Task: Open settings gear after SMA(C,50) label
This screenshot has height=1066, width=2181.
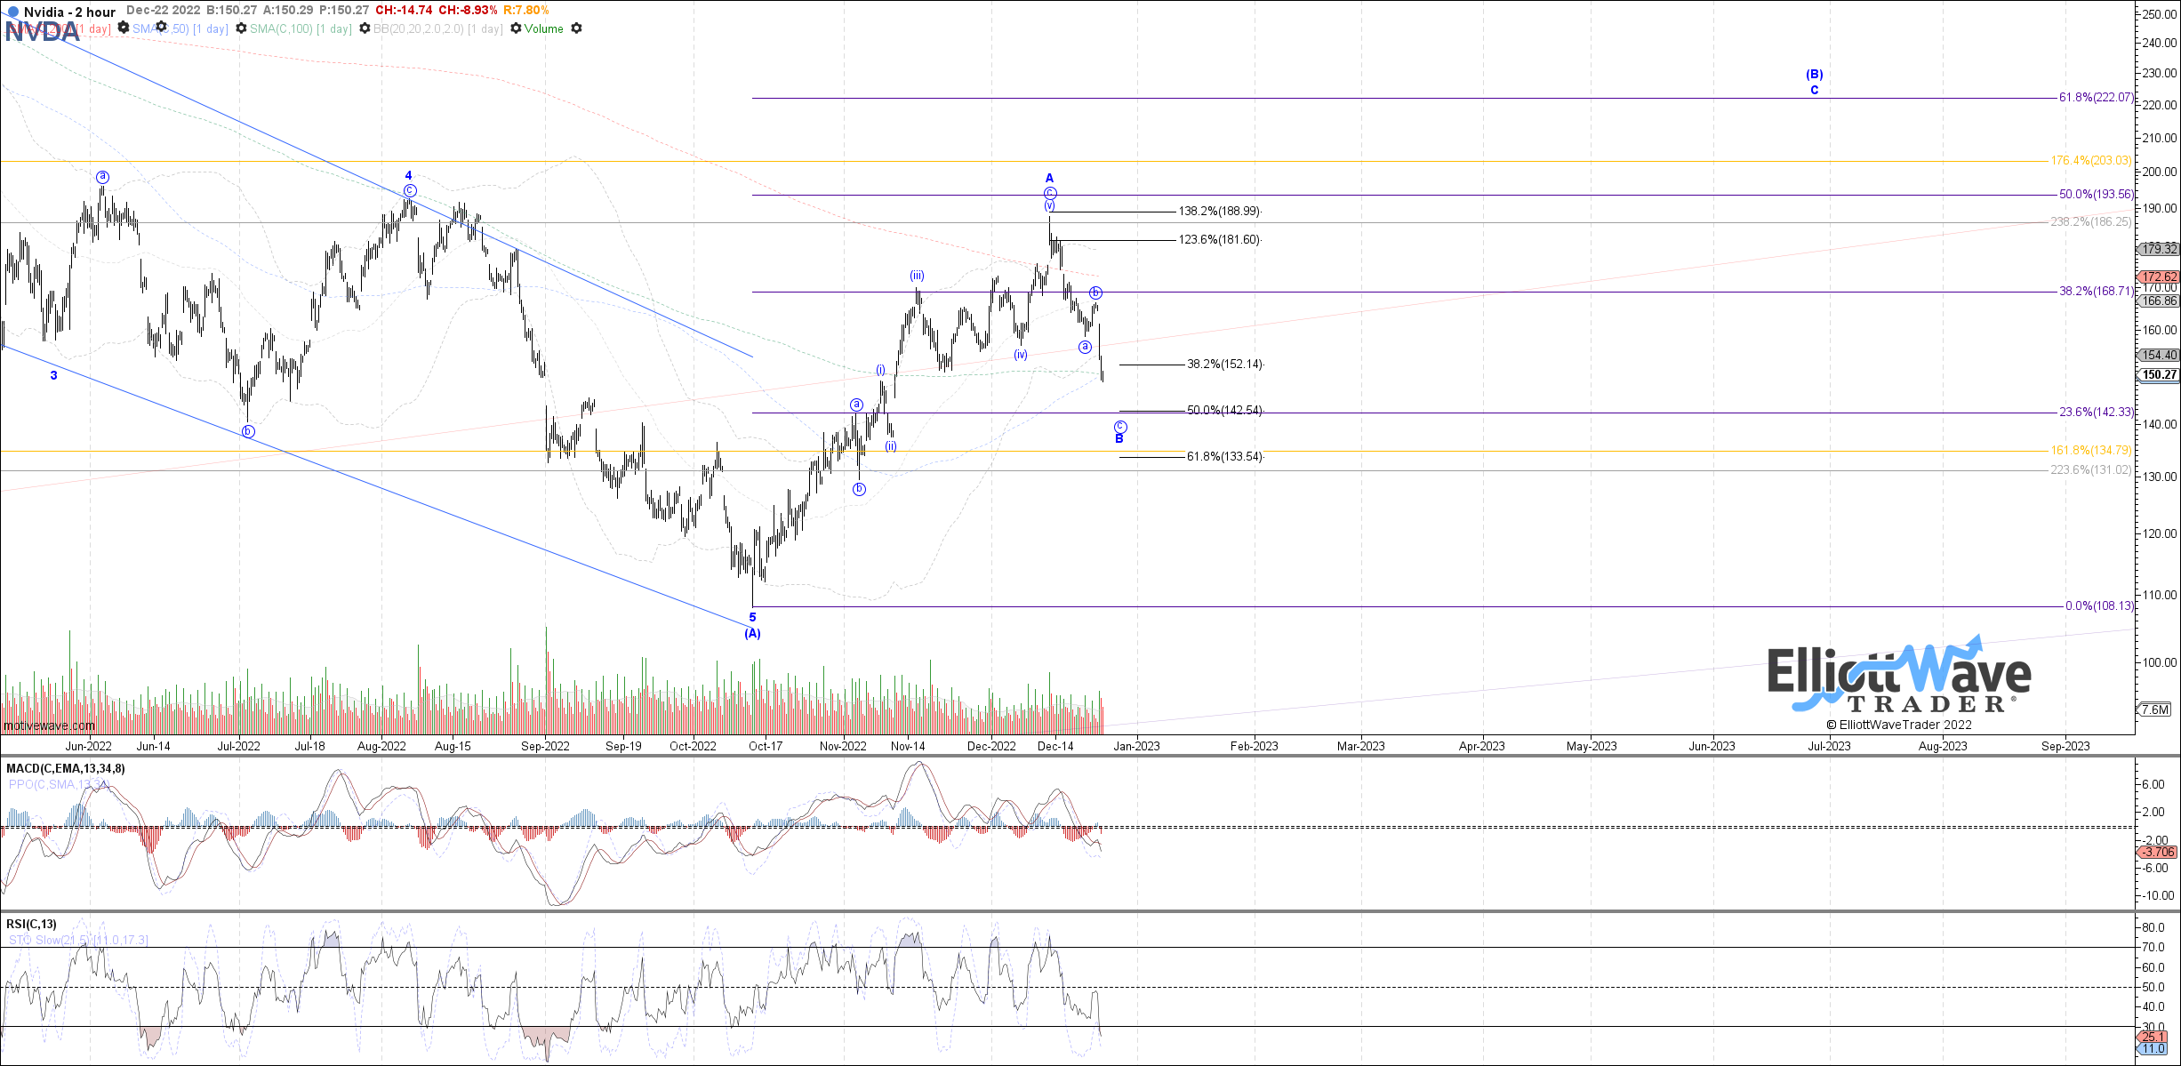Action: coord(240,28)
